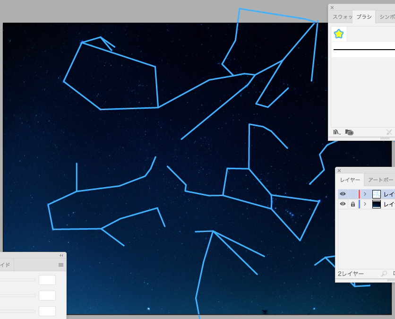395x319 pixels.
Task: Hide the top constellation layer
Action: pos(343,194)
